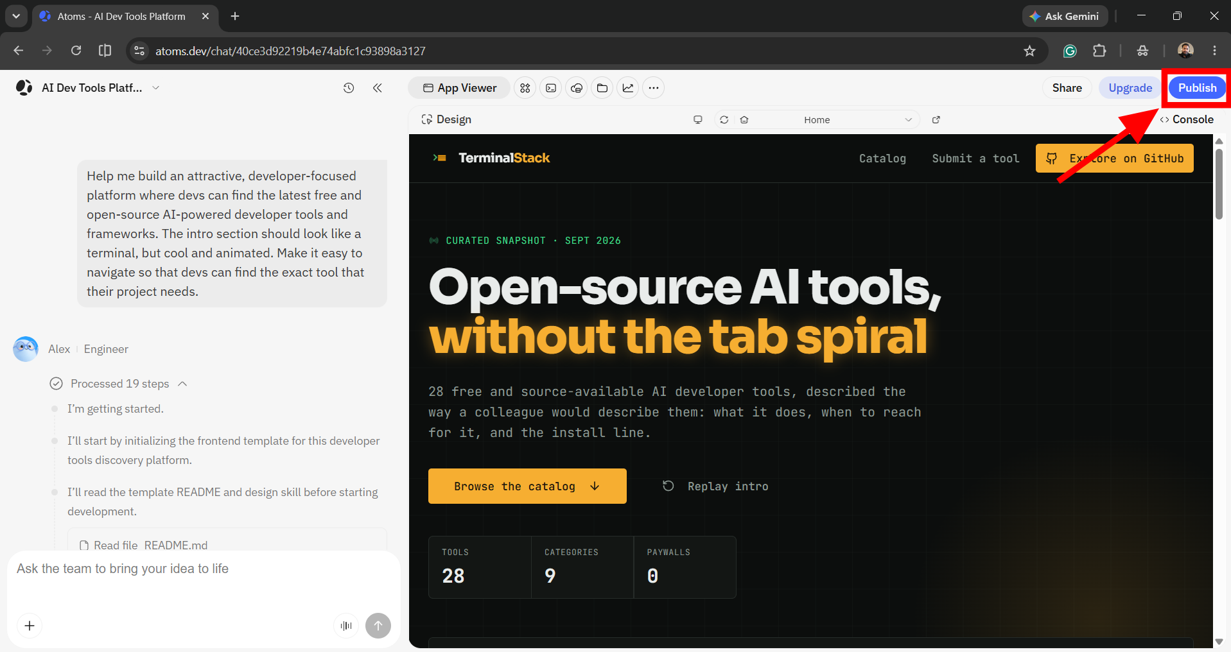Open the analytics chart icon in the toolbar

(x=628, y=88)
